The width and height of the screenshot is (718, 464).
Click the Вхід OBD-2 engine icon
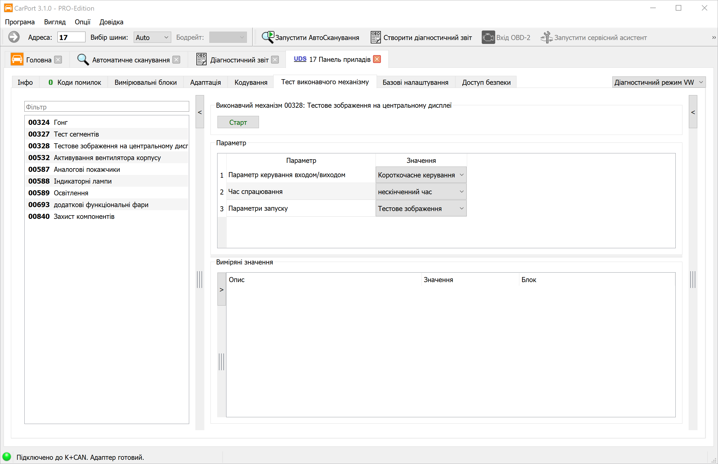click(x=488, y=38)
